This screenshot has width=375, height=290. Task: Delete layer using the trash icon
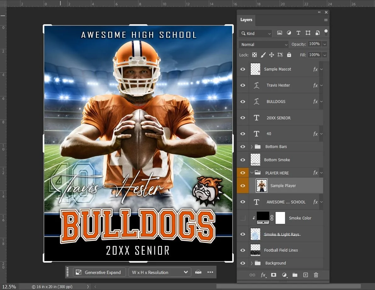(x=316, y=275)
